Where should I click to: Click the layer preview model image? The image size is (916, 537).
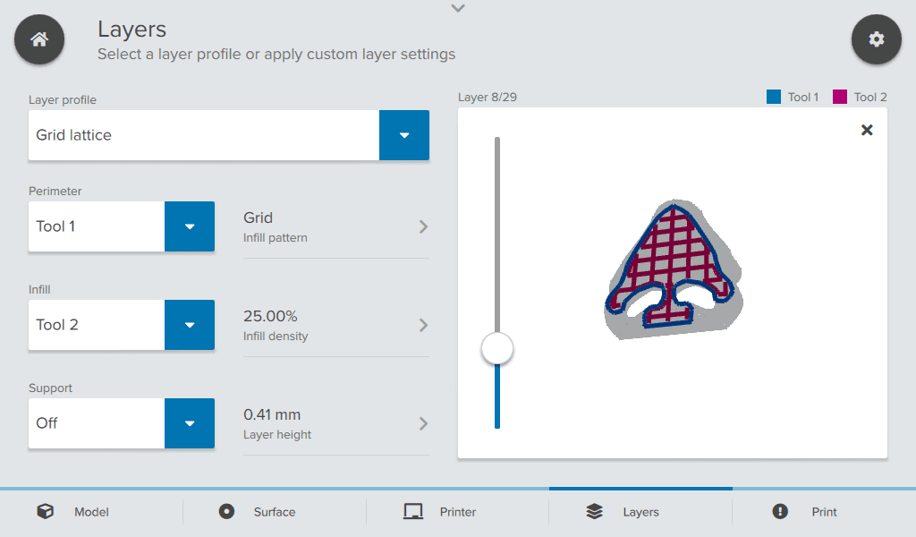pos(671,268)
